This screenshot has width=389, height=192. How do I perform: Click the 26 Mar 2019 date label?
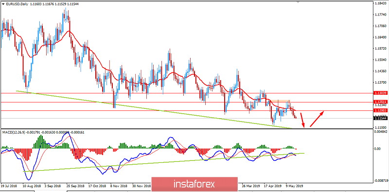pyautogui.click(x=250, y=186)
